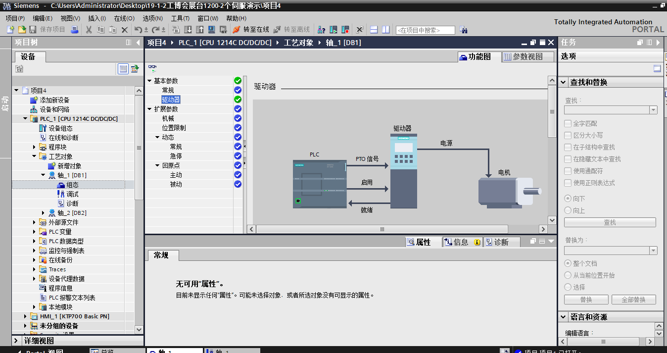Click the 全部替换 button
Screen dimensions: 667x353
pyautogui.click(x=633, y=300)
